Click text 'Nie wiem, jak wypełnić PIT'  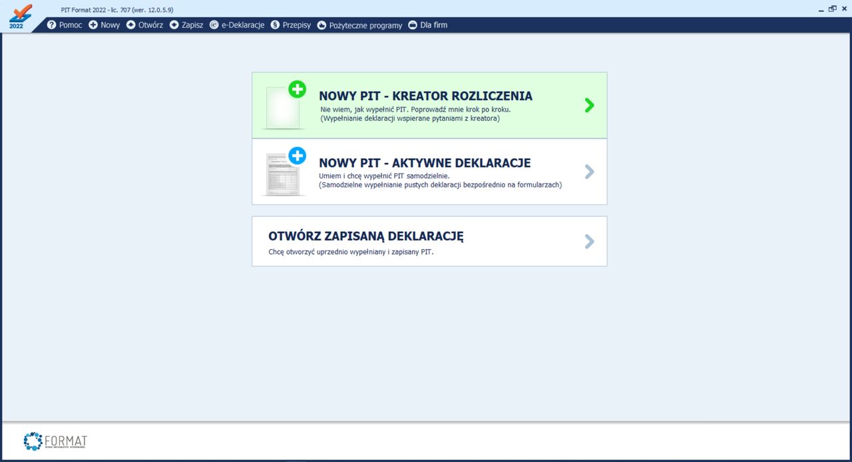point(363,109)
